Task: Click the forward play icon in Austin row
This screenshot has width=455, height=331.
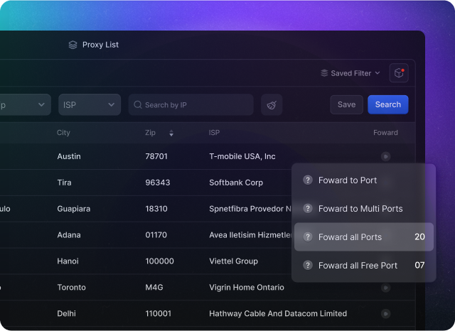Action: pyautogui.click(x=385, y=156)
